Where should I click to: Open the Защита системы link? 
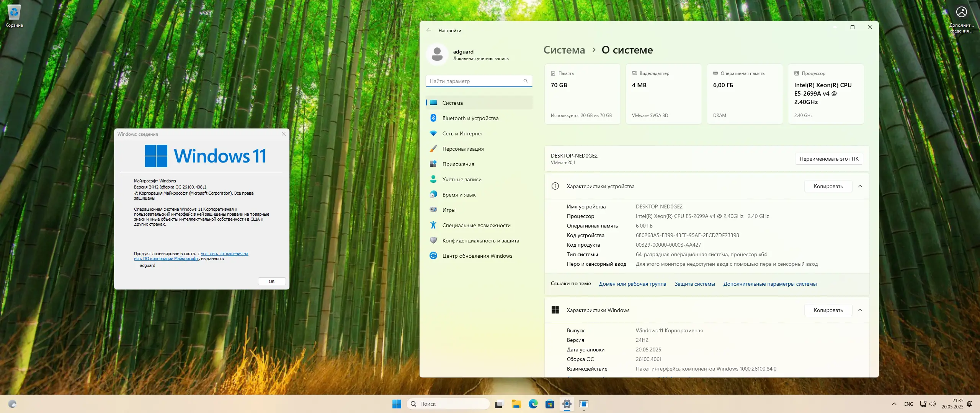point(694,284)
